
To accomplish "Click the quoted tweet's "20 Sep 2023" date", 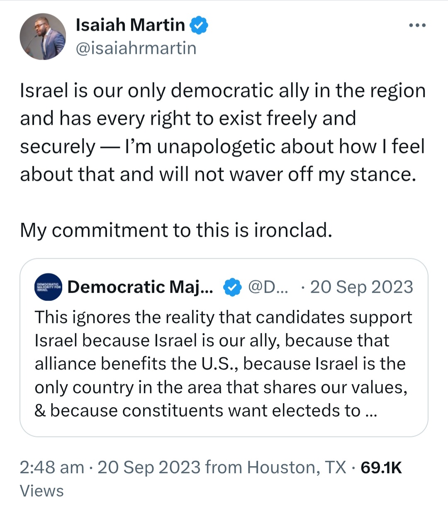I will tap(362, 287).
